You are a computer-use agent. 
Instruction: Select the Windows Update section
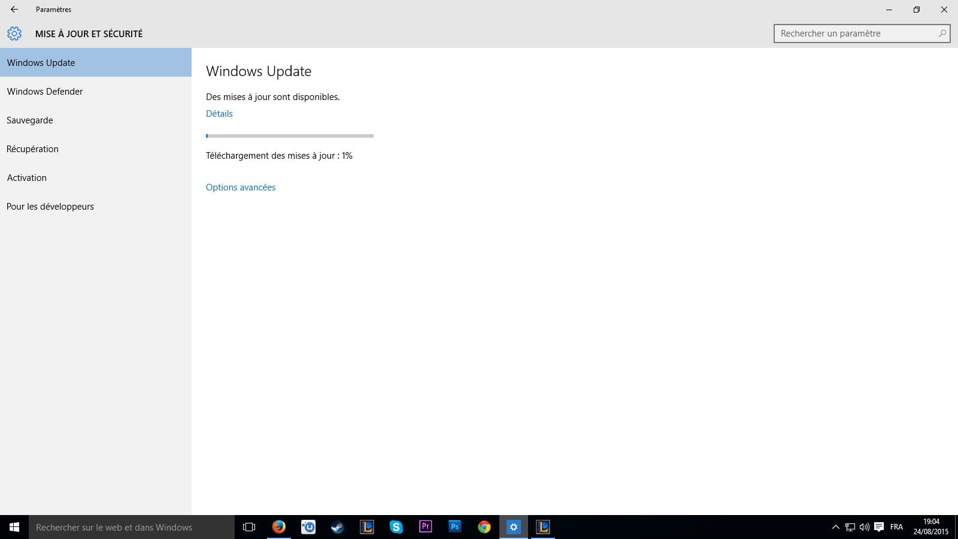(96, 62)
